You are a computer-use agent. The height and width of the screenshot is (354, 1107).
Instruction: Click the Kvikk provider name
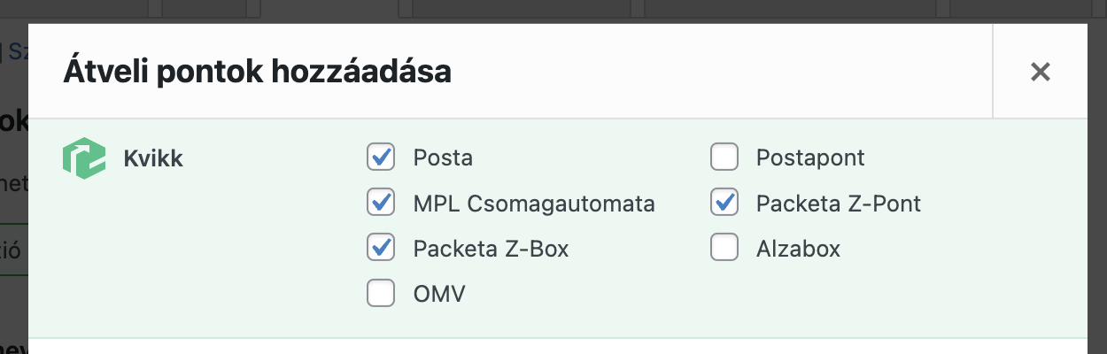click(153, 159)
